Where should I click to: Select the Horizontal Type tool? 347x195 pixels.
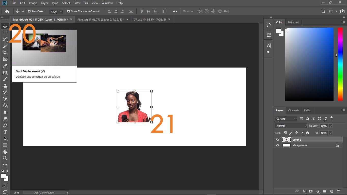[x=5, y=132]
